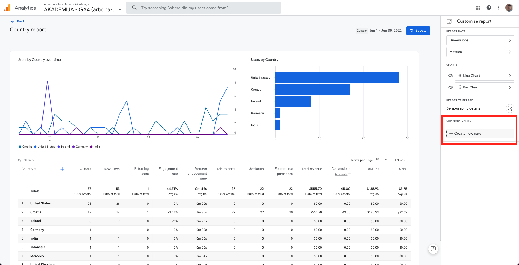Open the Dimensions section

(x=480, y=40)
